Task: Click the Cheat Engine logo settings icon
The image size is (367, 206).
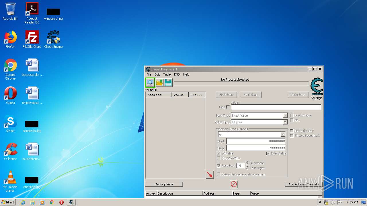Action: point(317,87)
